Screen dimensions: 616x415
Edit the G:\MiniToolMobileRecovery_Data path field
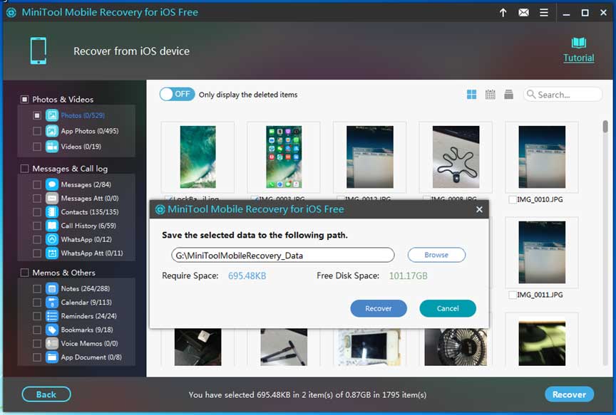pyautogui.click(x=282, y=256)
